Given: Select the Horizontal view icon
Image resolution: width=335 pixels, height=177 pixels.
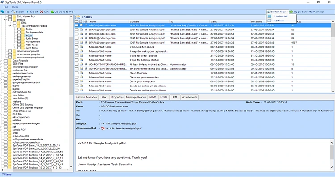Looking at the screenshot, I should pyautogui.click(x=269, y=16).
